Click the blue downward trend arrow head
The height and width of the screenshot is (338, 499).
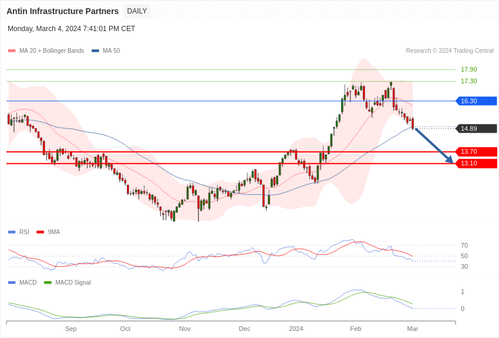450,160
